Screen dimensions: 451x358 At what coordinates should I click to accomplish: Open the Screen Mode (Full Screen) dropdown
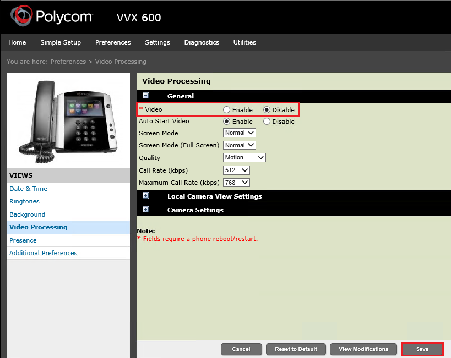[x=240, y=145]
